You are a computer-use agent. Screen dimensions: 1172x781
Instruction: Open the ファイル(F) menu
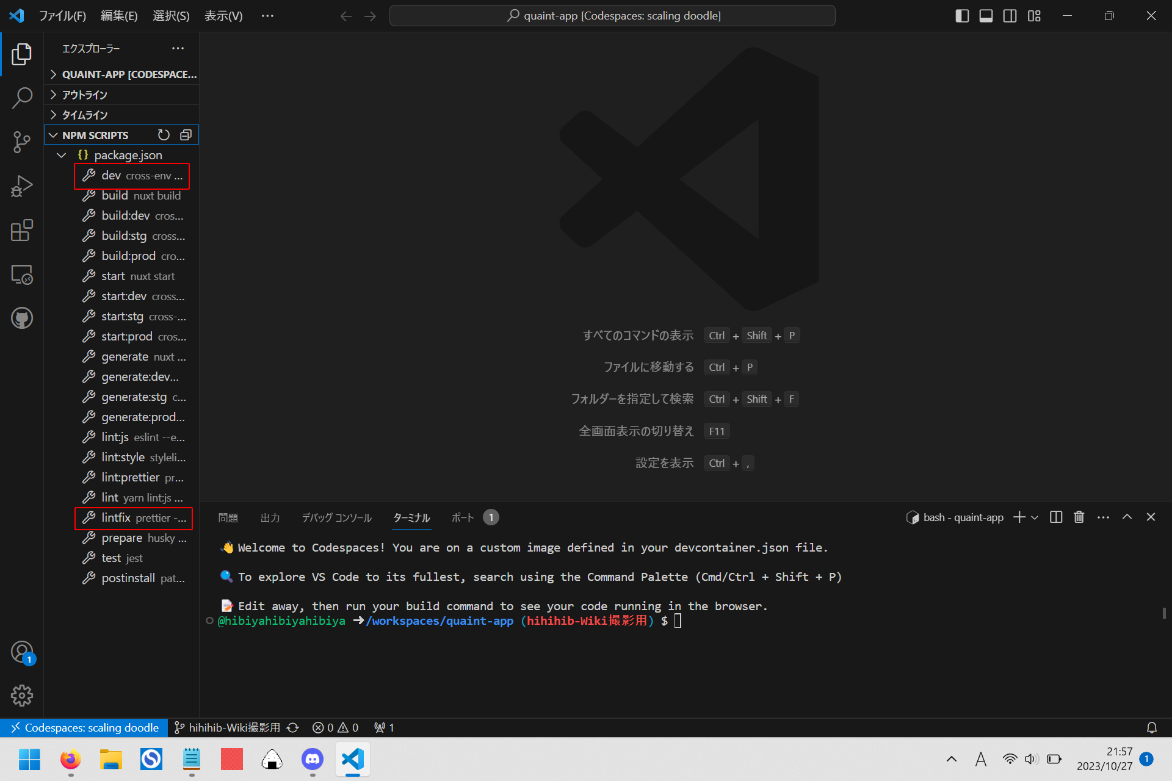click(x=62, y=16)
